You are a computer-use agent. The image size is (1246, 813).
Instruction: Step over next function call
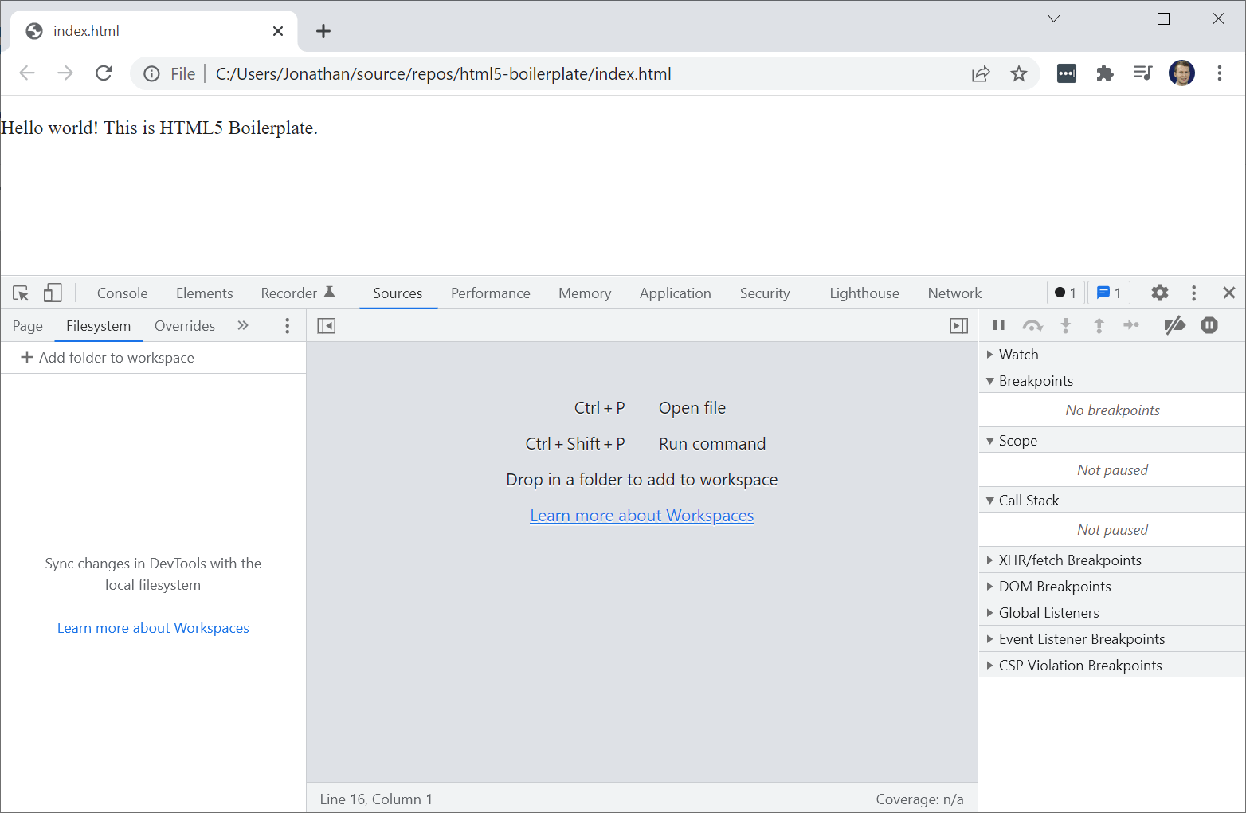click(1032, 325)
